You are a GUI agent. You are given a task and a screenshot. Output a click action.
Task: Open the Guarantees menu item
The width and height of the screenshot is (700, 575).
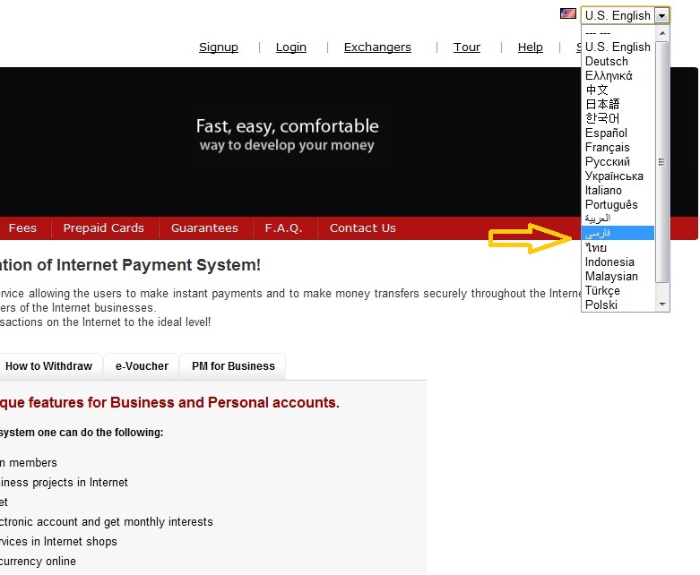[x=204, y=228]
